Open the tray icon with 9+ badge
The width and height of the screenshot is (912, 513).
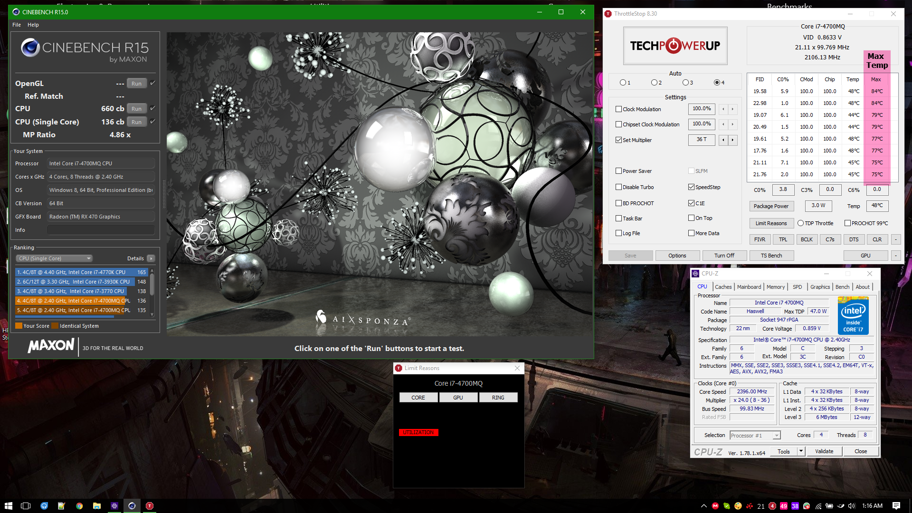[x=807, y=506]
